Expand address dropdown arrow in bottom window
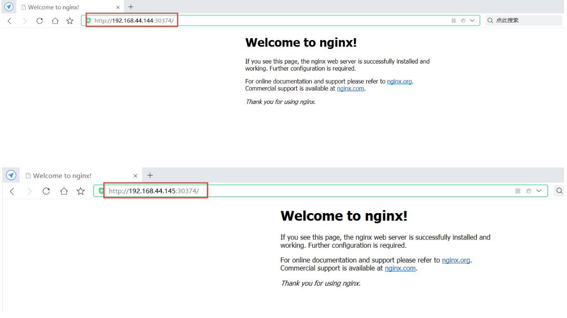The image size is (567, 318). point(539,191)
